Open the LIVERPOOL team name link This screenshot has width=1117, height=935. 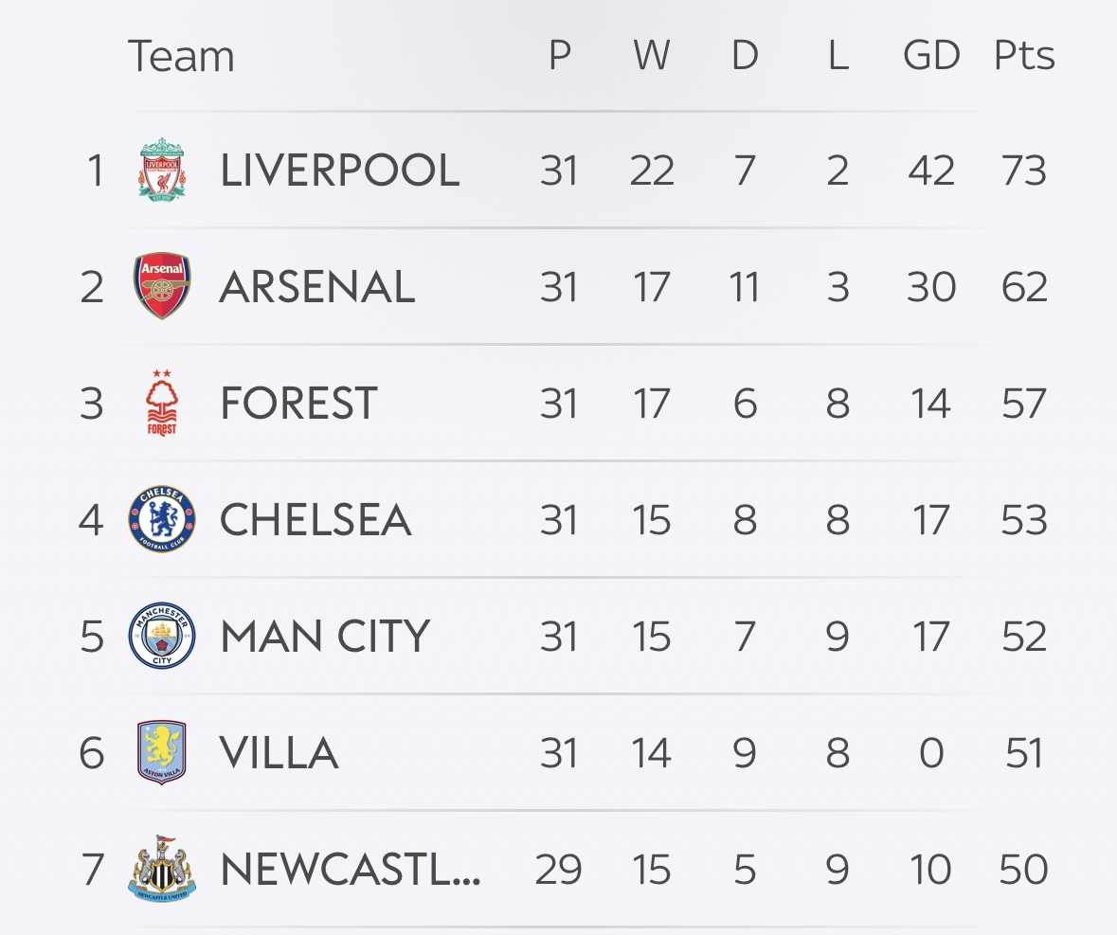(x=340, y=171)
